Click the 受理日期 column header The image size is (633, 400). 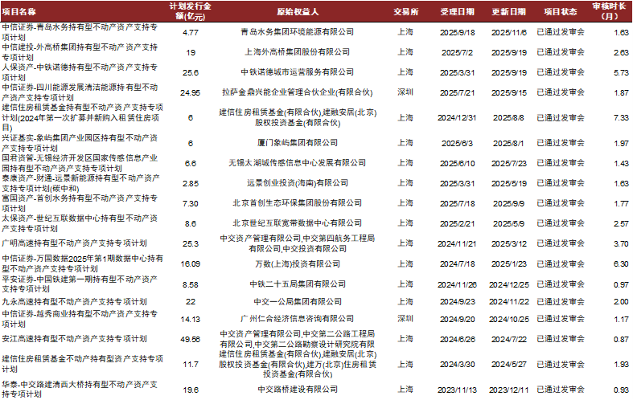pos(457,12)
